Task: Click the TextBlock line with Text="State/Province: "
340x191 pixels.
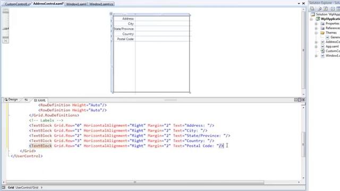Action: 130,136
